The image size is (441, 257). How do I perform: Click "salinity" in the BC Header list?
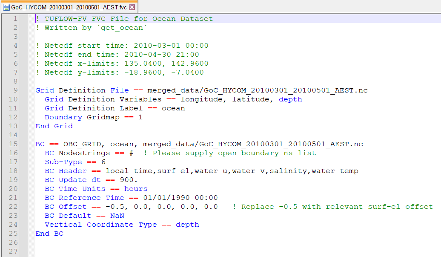point(288,171)
